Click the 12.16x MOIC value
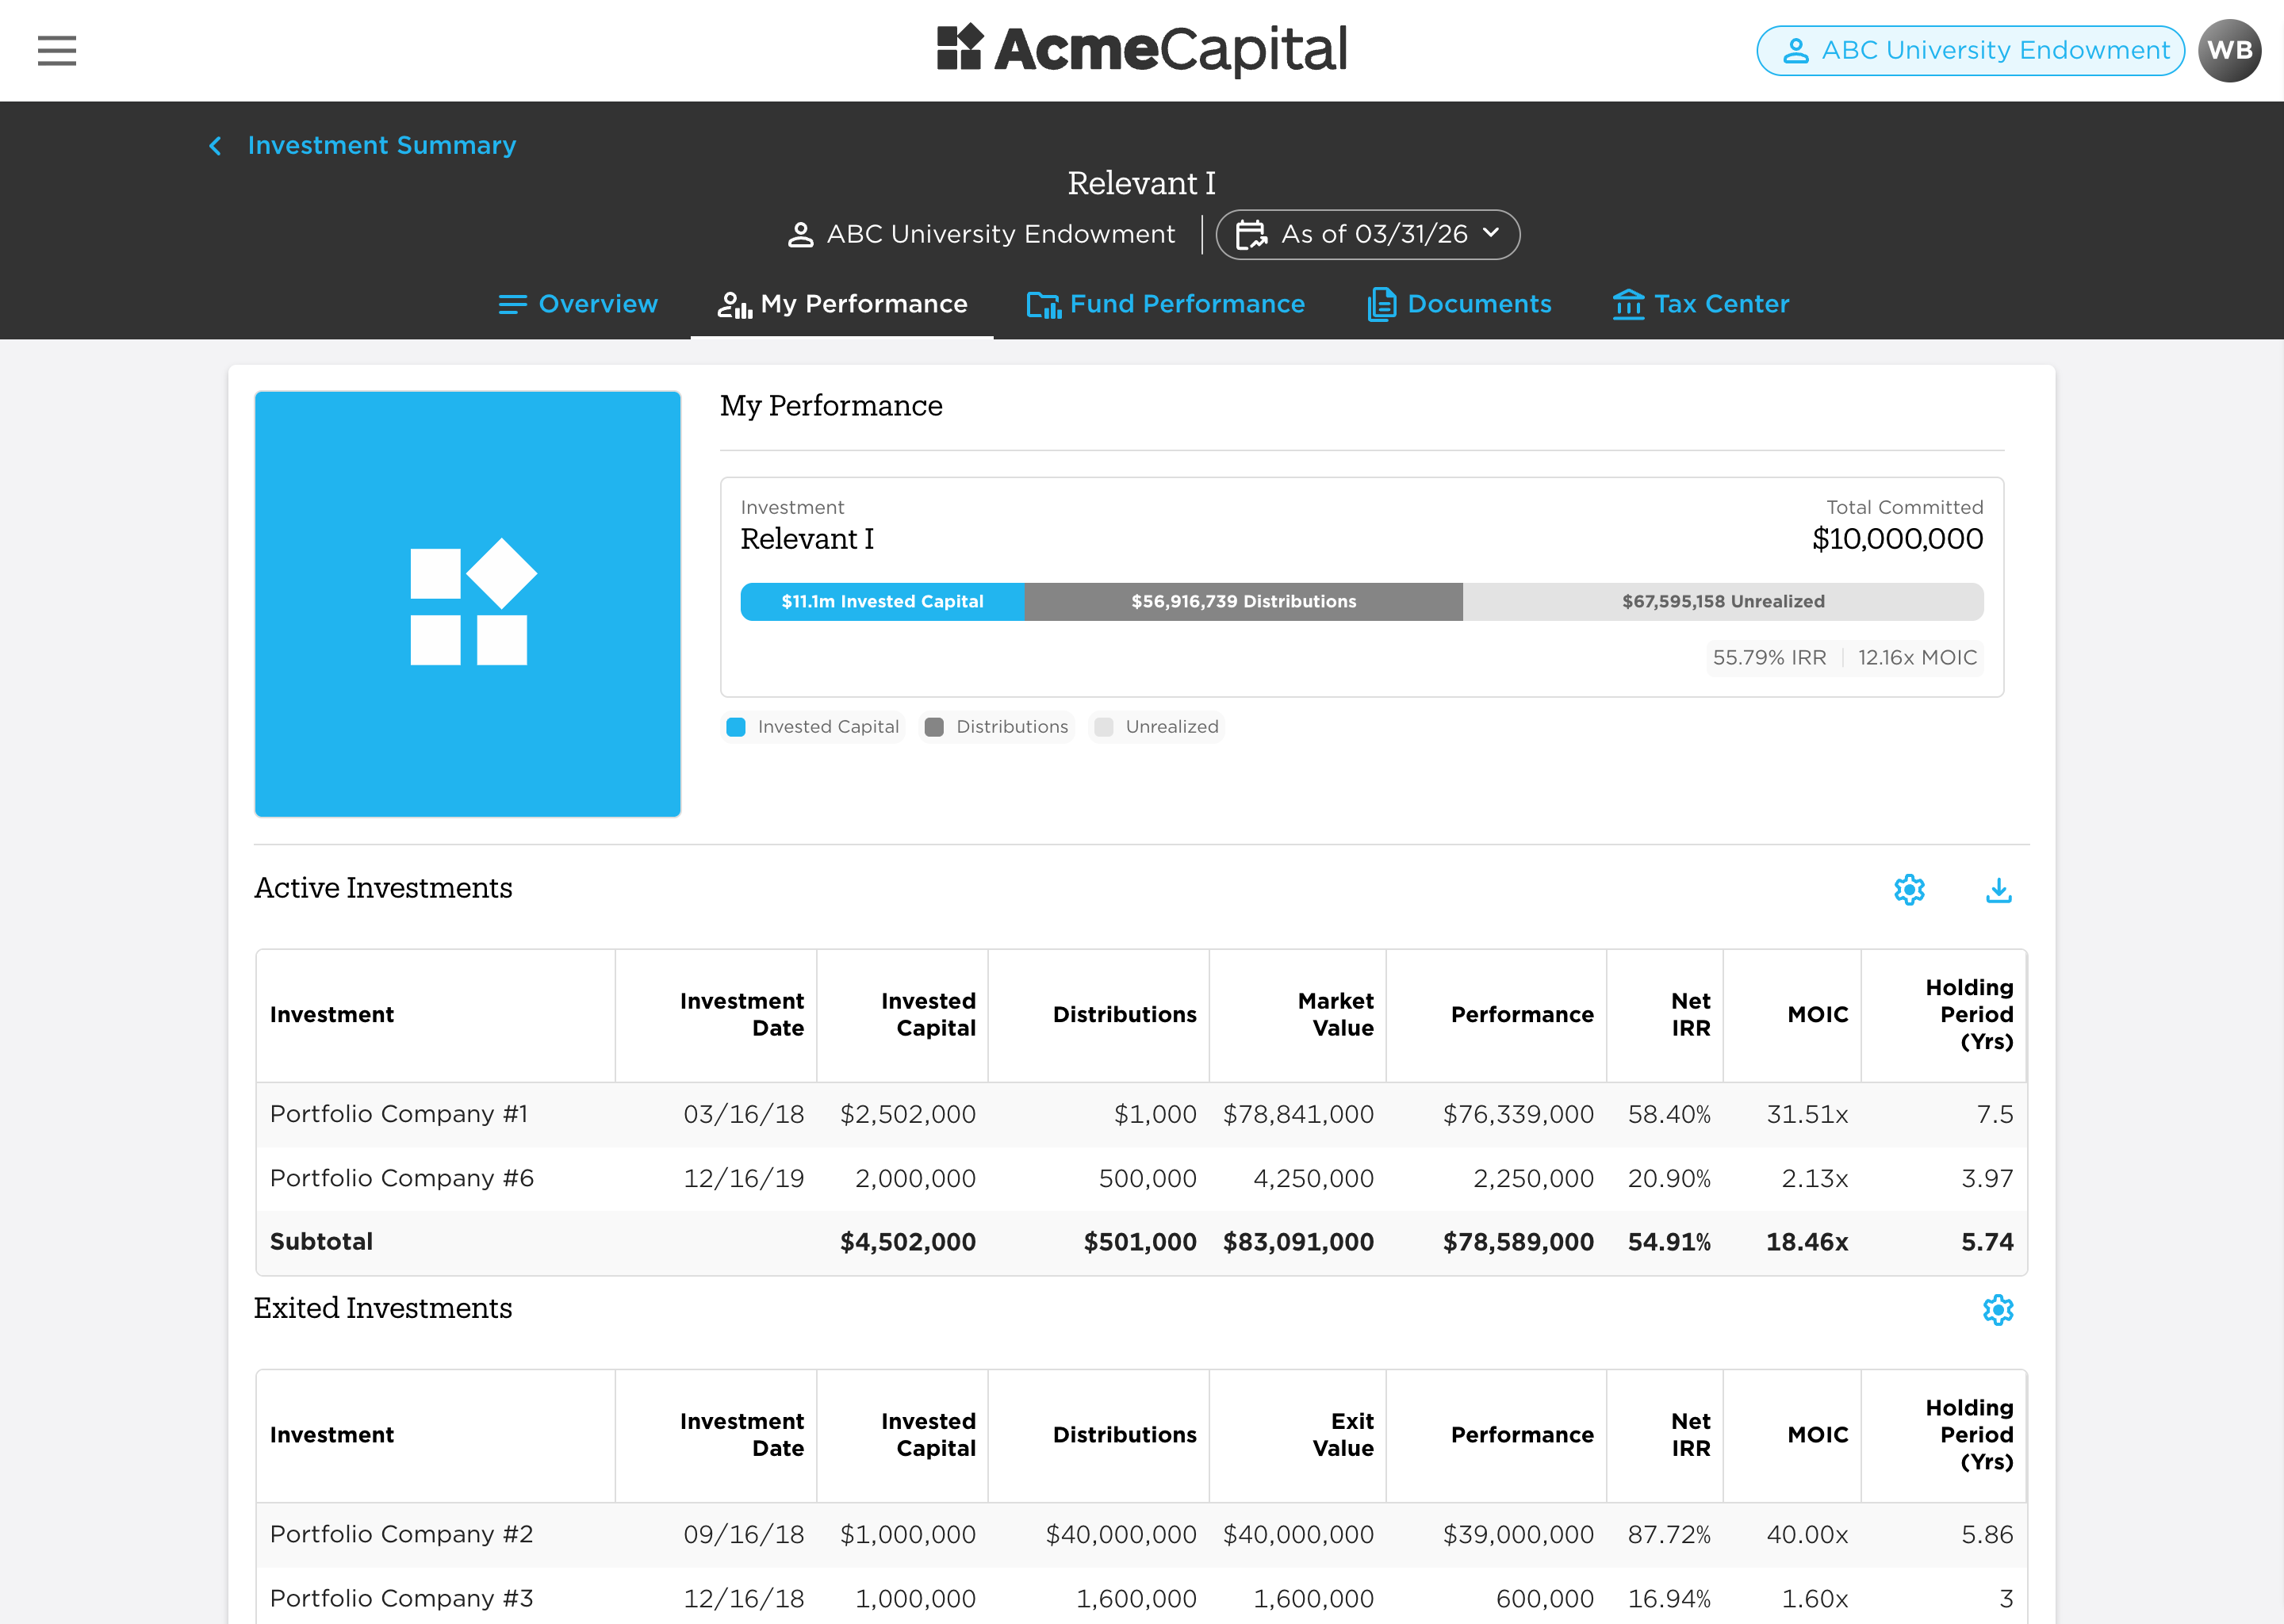The image size is (2284, 1624). click(1917, 658)
